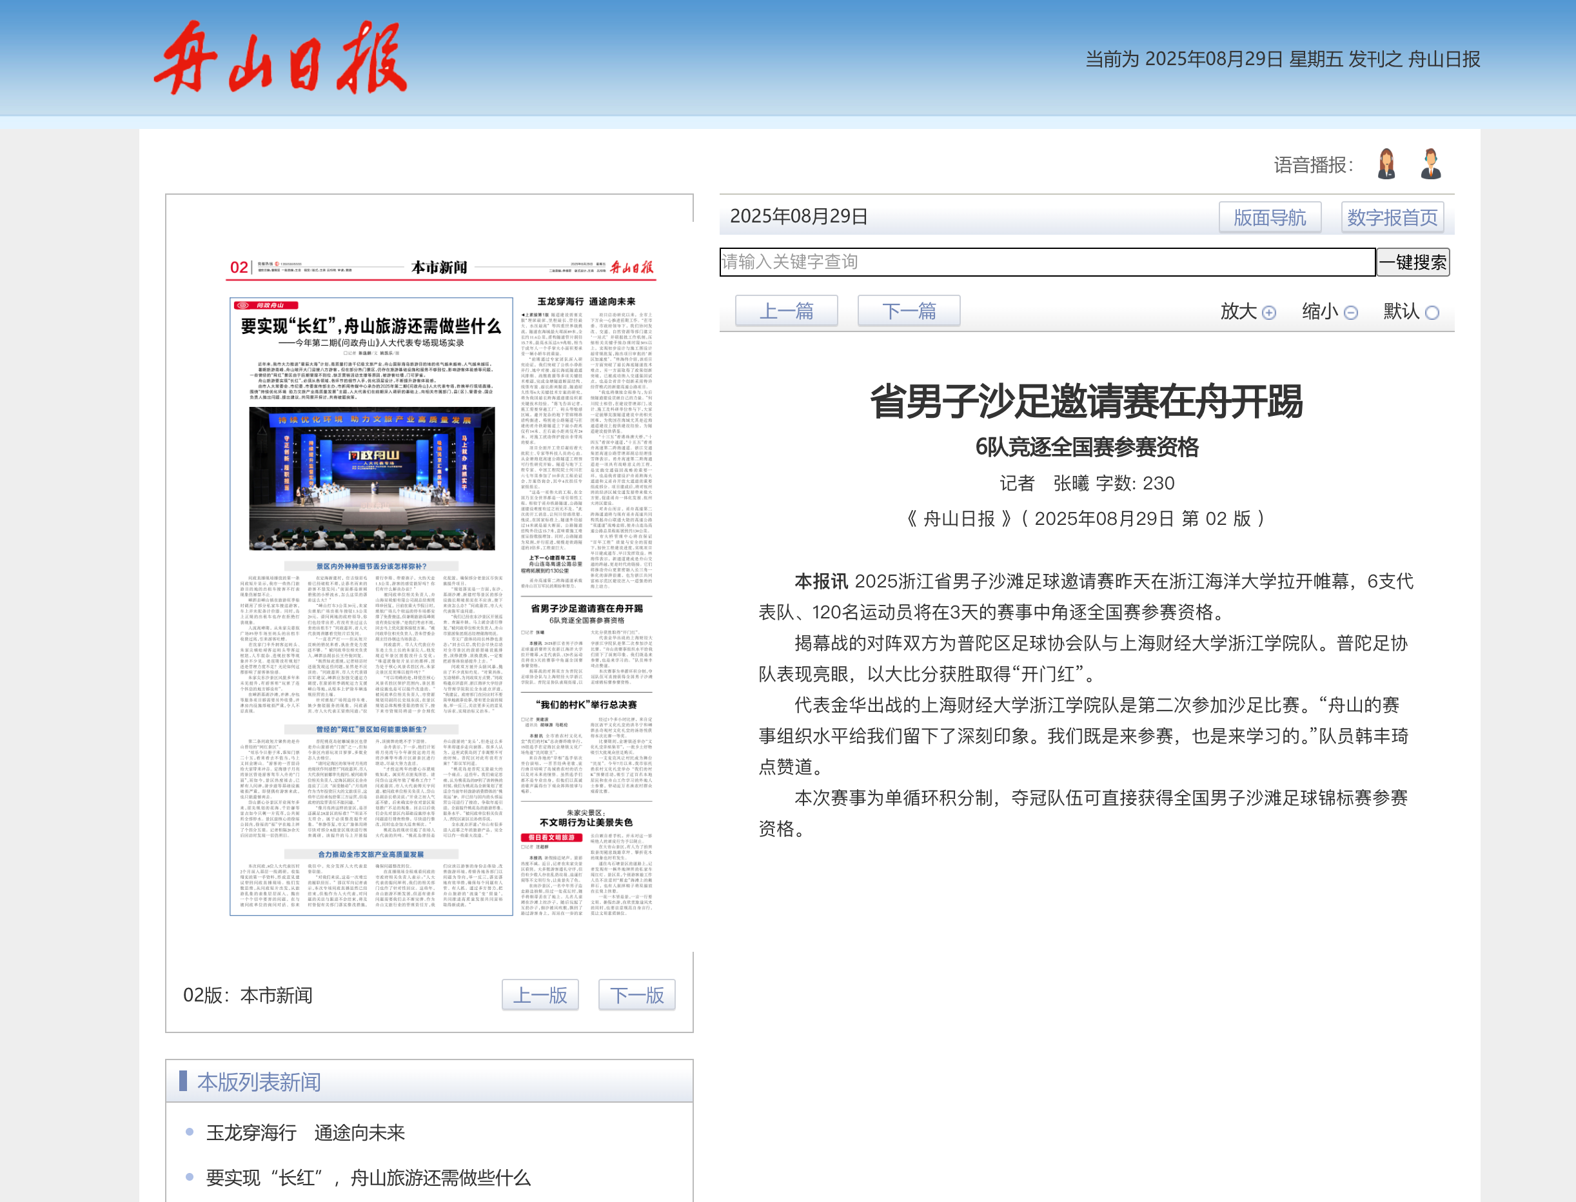Viewport: 1576px width, 1202px height.
Task: Click tourism headline region on page thumbnail
Action: (371, 327)
